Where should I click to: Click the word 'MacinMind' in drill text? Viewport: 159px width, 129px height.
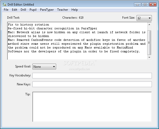pyautogui.click(x=125, y=48)
